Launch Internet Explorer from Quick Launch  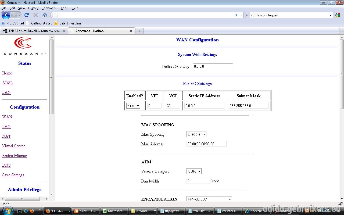tap(26, 211)
